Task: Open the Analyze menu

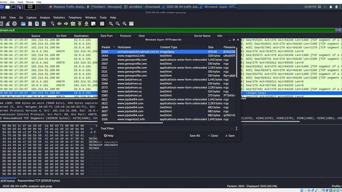Action: 45,18
